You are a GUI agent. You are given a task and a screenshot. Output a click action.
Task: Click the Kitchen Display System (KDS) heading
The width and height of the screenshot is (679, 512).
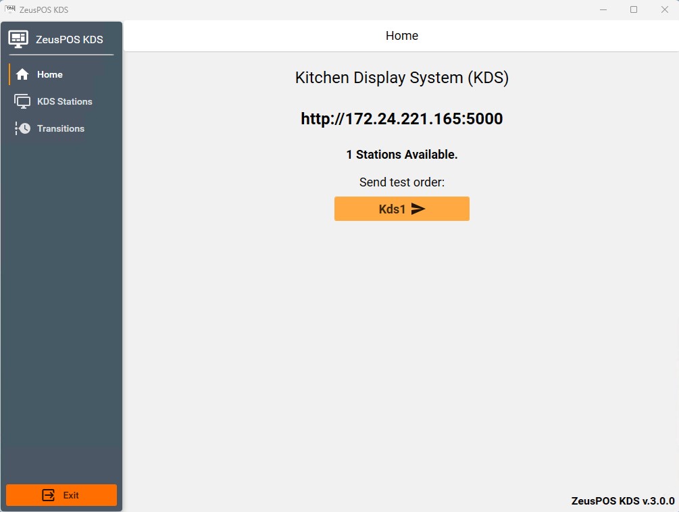pos(401,78)
